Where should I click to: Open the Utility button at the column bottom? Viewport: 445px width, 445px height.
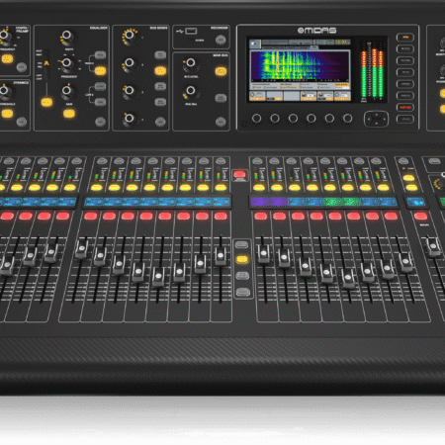point(405,119)
